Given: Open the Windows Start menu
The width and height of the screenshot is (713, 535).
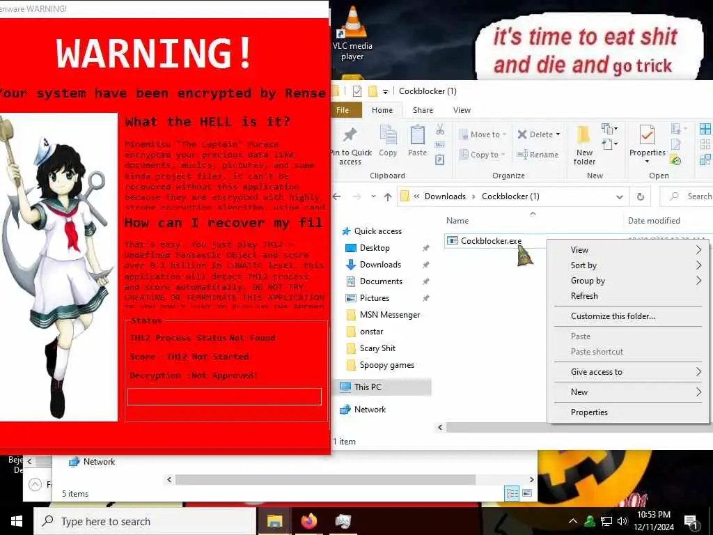Looking at the screenshot, I should click(17, 521).
